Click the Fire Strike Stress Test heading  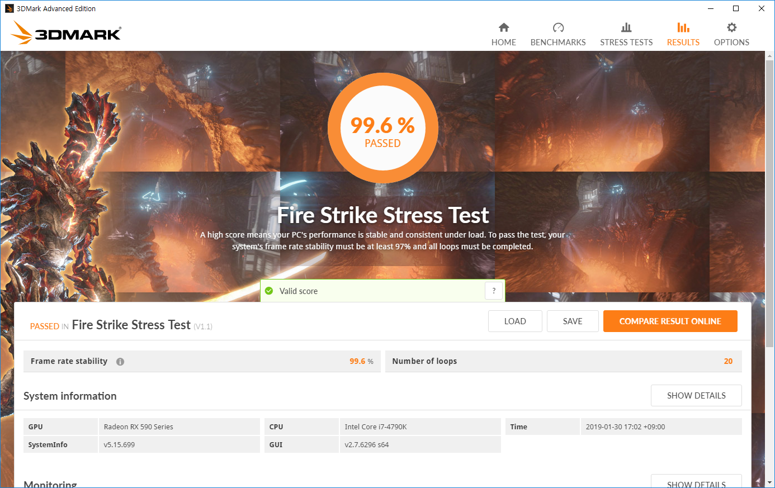click(383, 215)
